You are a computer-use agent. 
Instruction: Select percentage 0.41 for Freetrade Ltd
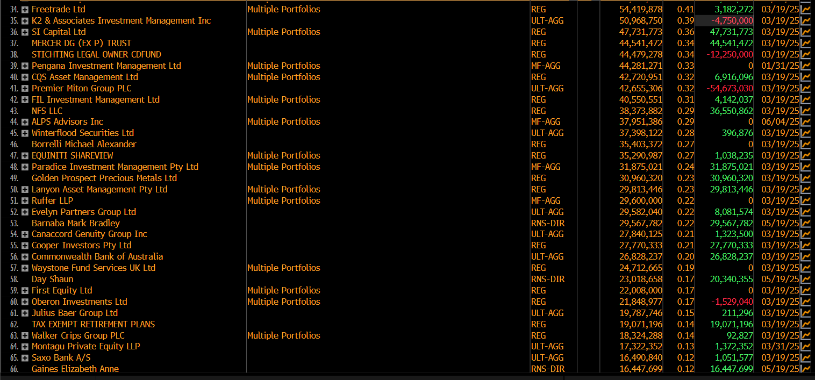pyautogui.click(x=685, y=9)
